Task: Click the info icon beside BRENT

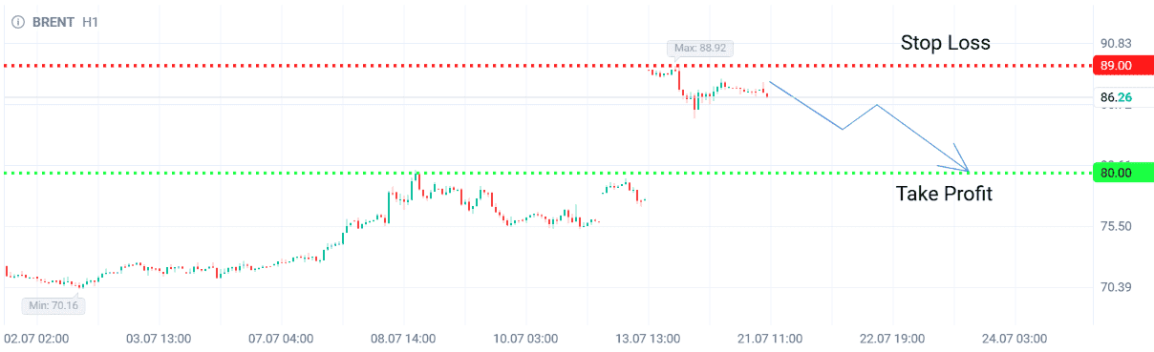Action: (17, 21)
